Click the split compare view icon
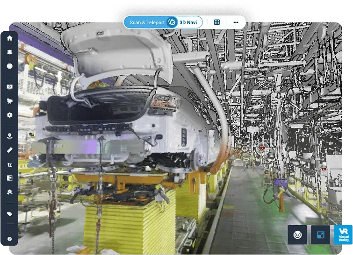 click(9, 178)
